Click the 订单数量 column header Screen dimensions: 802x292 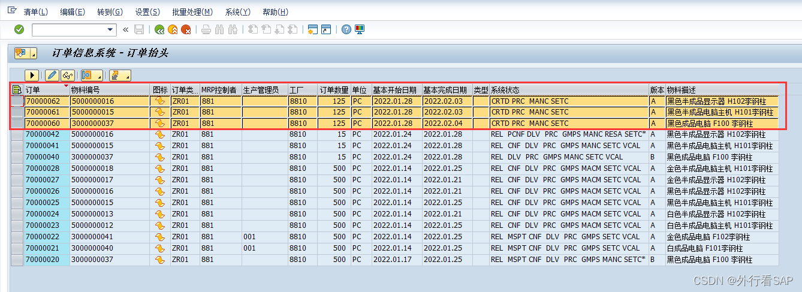pos(334,89)
